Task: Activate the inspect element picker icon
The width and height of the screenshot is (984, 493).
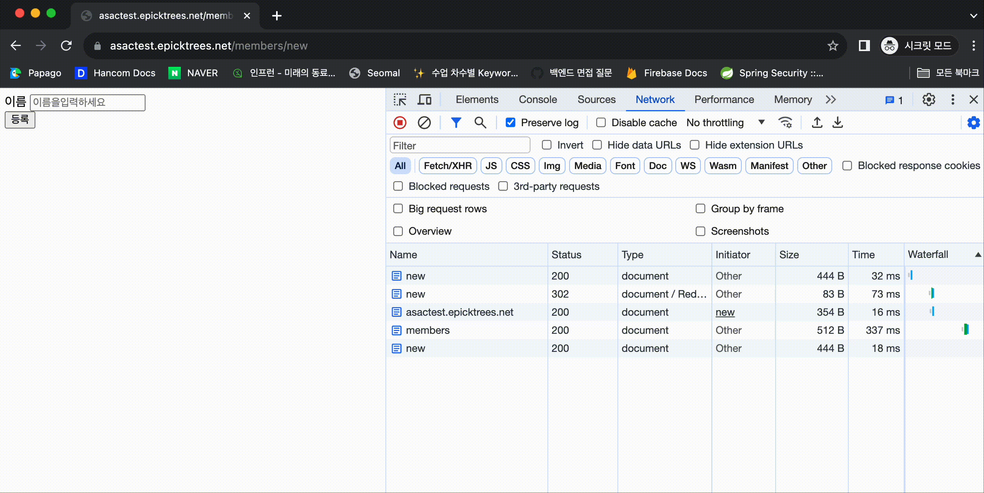Action: pos(400,100)
